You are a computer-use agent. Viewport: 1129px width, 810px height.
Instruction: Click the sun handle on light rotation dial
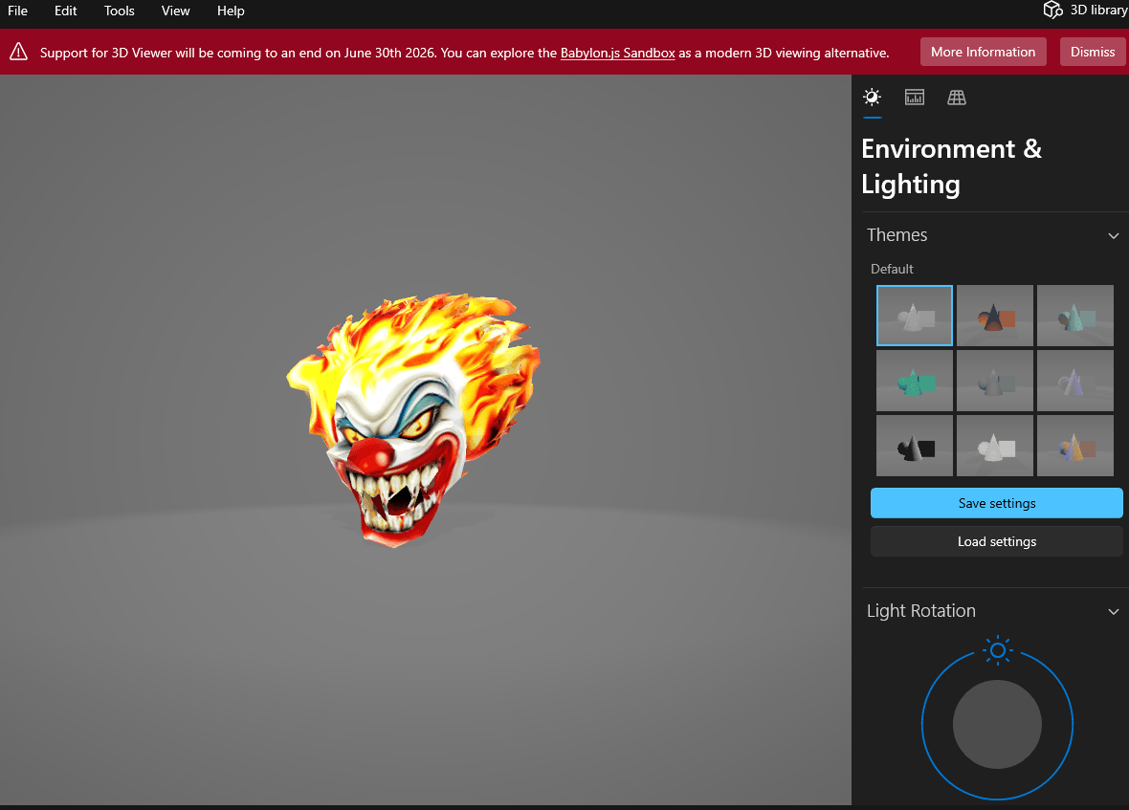(x=997, y=650)
